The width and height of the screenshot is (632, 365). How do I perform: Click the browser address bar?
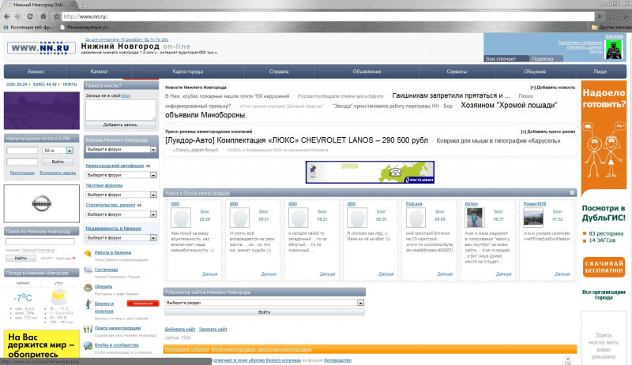click(328, 17)
